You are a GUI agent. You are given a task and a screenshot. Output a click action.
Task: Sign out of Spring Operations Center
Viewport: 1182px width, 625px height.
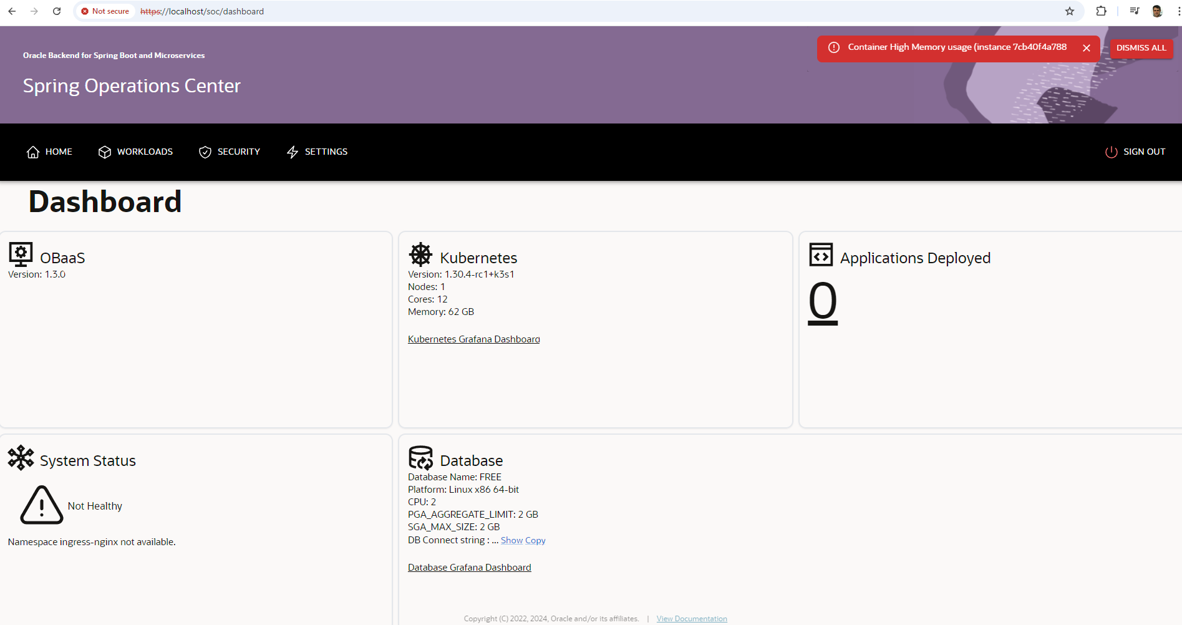coord(1135,152)
